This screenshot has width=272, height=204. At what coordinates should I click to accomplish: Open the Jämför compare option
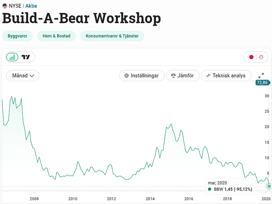(x=183, y=75)
